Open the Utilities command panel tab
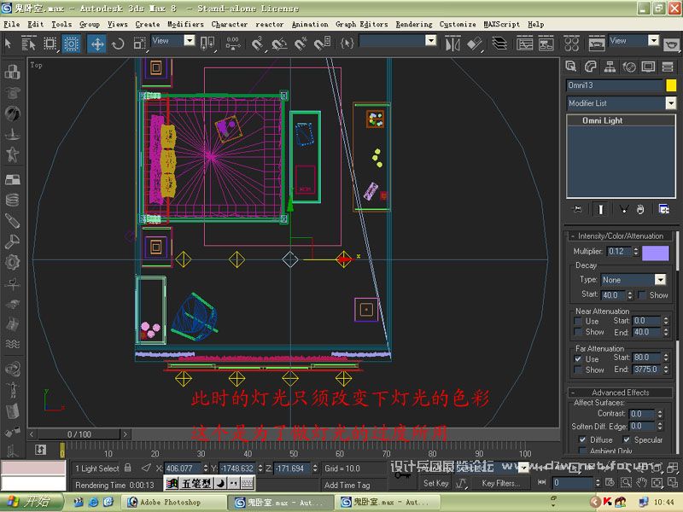 (668, 67)
